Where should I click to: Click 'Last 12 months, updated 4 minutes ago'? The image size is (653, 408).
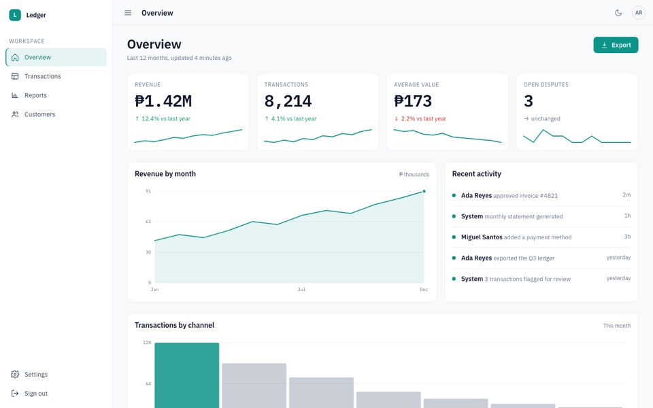[179, 58]
